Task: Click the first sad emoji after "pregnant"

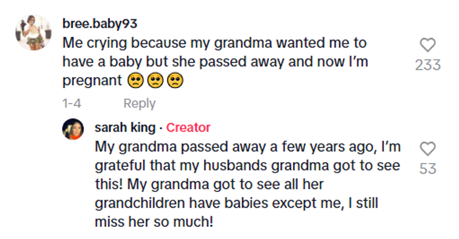Action: 135,81
